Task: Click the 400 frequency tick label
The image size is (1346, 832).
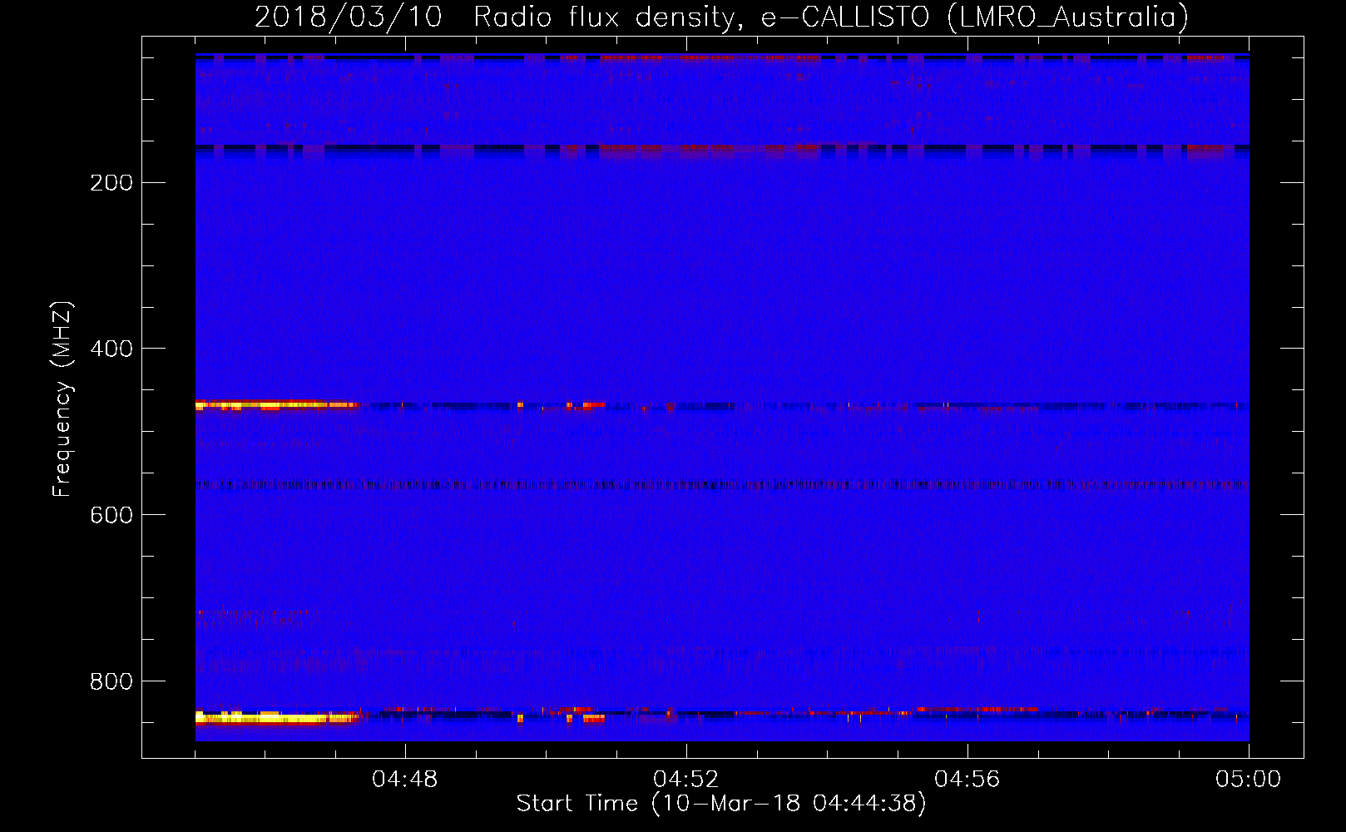Action: coord(111,349)
